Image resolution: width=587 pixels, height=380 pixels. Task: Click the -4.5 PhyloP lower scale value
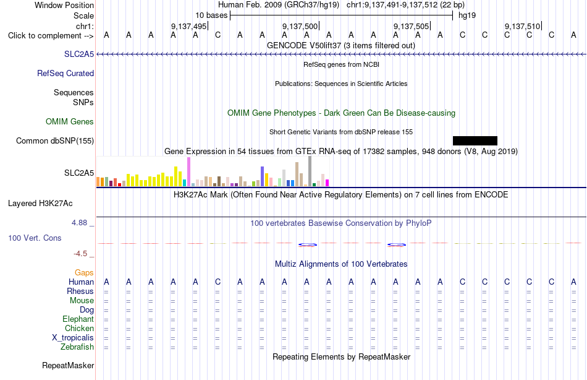pos(80,254)
